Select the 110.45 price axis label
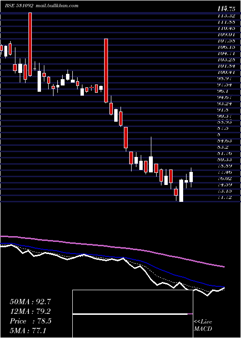This screenshot has width=241, height=338. coord(225,28)
